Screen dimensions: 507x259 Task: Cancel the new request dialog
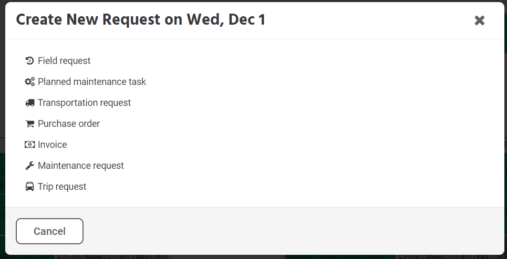[49, 231]
